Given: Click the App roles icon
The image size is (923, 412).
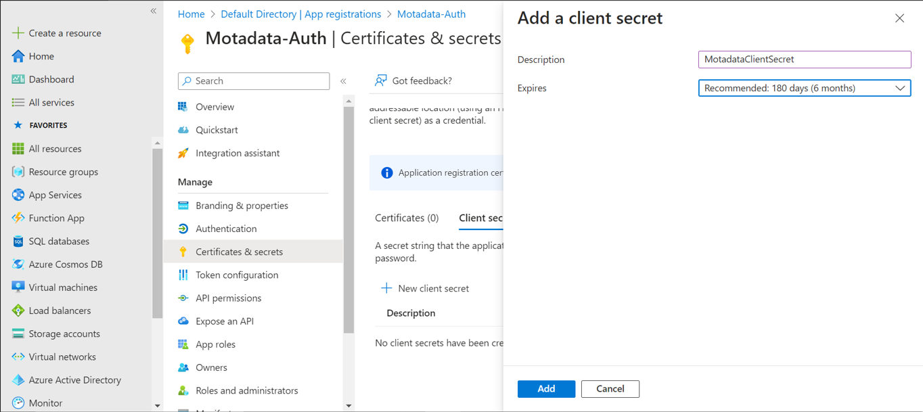Looking at the screenshot, I should pos(183,344).
